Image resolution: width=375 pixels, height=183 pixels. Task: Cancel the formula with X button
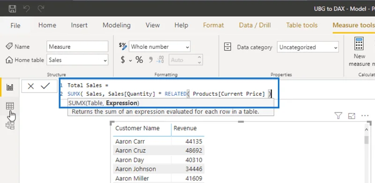click(30, 86)
